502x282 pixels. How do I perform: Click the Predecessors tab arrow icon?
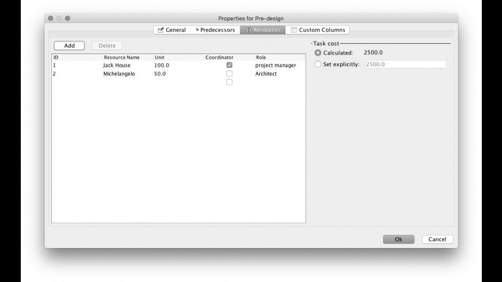(x=197, y=30)
